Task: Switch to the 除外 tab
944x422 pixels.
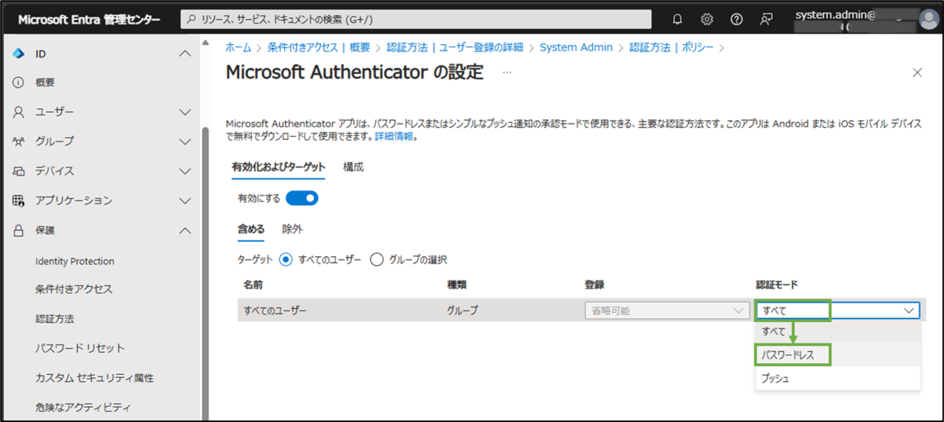Action: [293, 229]
